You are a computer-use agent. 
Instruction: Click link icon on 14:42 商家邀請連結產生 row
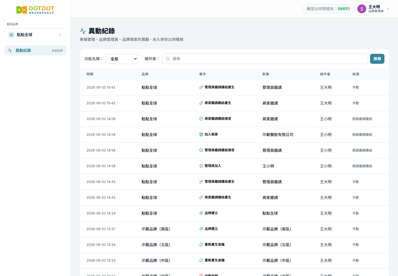(x=201, y=197)
